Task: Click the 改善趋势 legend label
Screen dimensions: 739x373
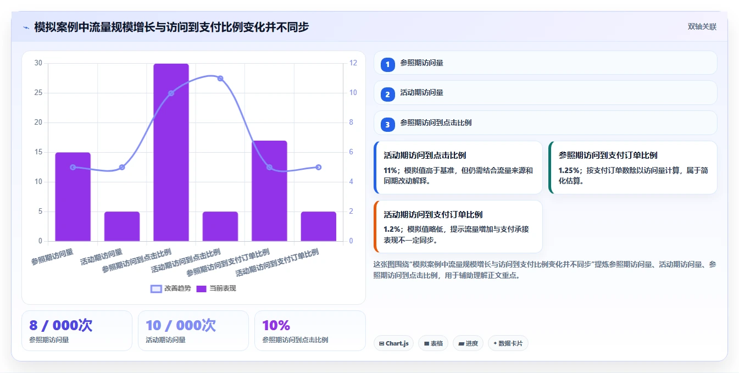Action: 177,288
